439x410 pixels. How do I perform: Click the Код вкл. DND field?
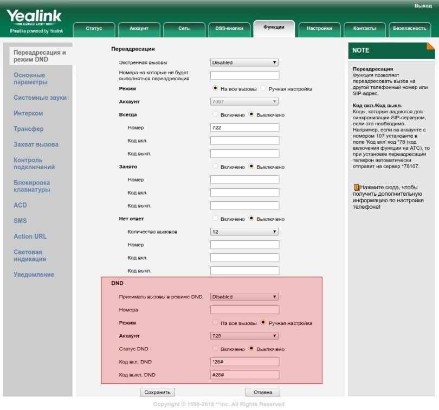(244, 362)
